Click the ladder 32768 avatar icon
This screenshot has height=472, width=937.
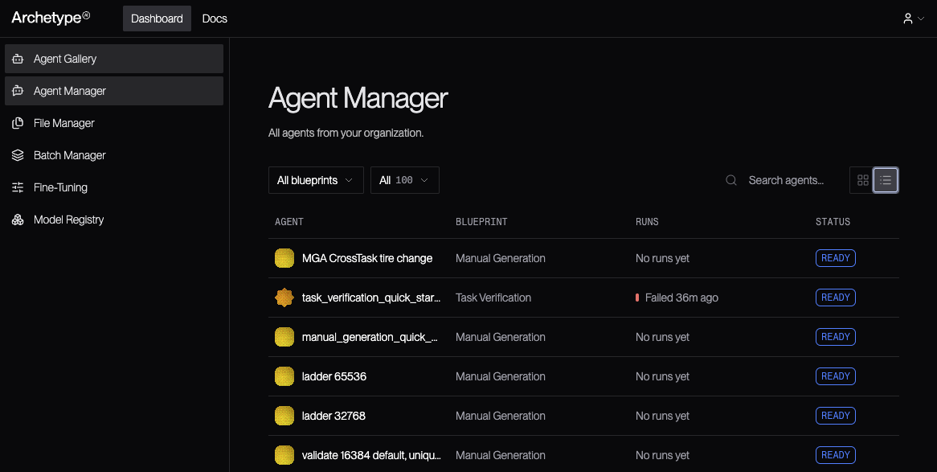coord(284,416)
